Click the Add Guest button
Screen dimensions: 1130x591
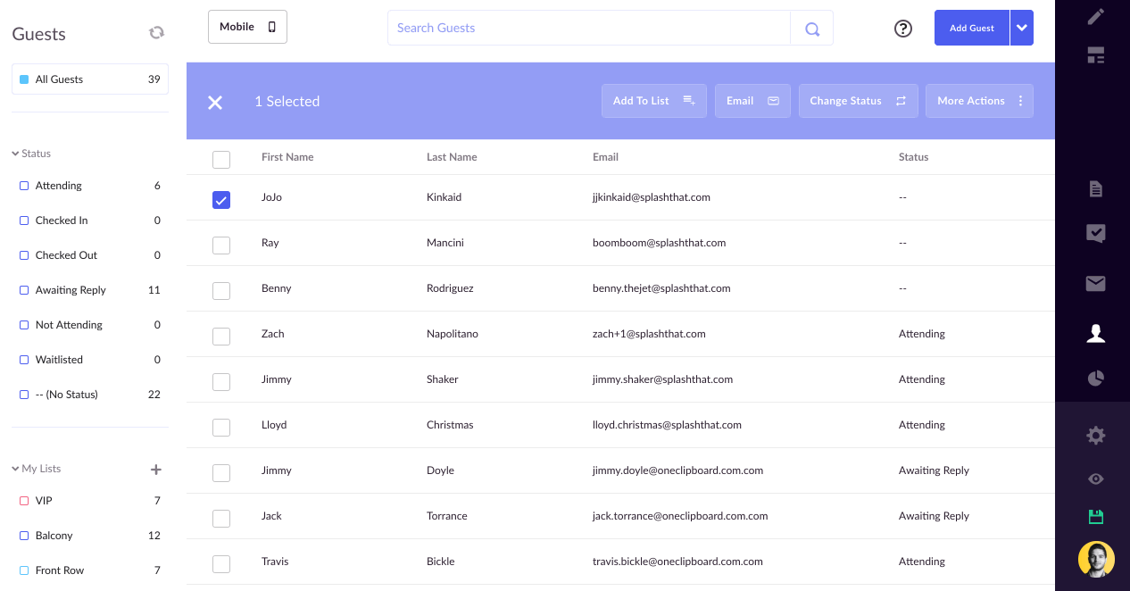coord(972,28)
